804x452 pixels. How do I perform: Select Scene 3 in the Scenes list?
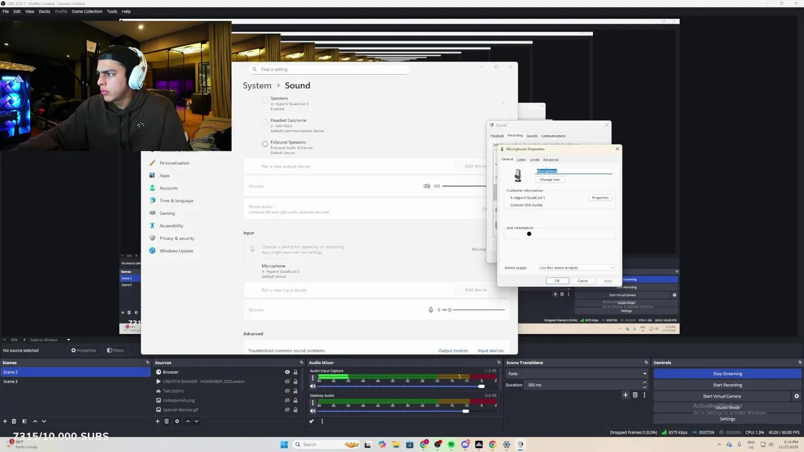(x=75, y=381)
